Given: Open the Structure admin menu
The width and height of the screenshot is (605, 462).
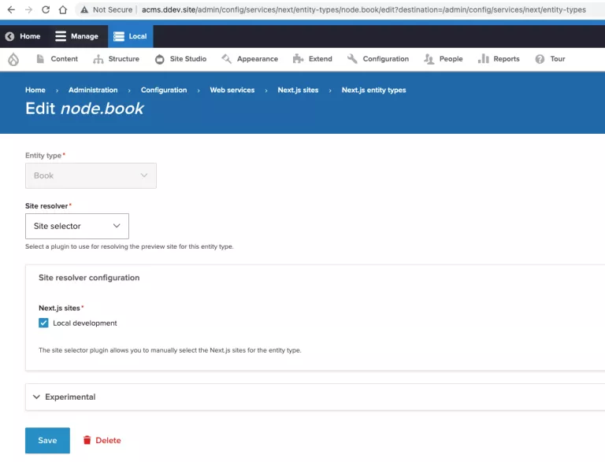Looking at the screenshot, I should click(x=116, y=59).
